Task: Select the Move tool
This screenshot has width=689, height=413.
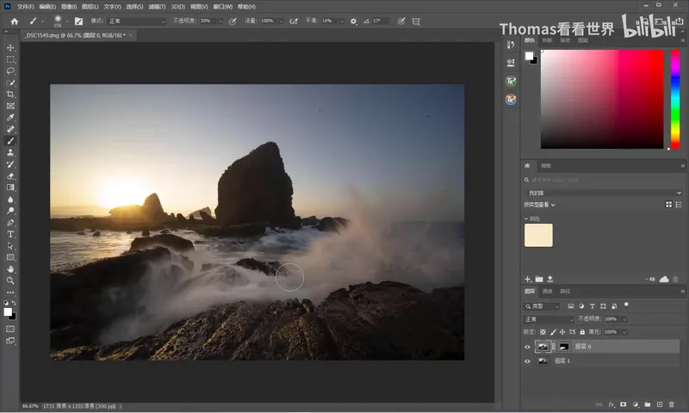Action: [10, 47]
